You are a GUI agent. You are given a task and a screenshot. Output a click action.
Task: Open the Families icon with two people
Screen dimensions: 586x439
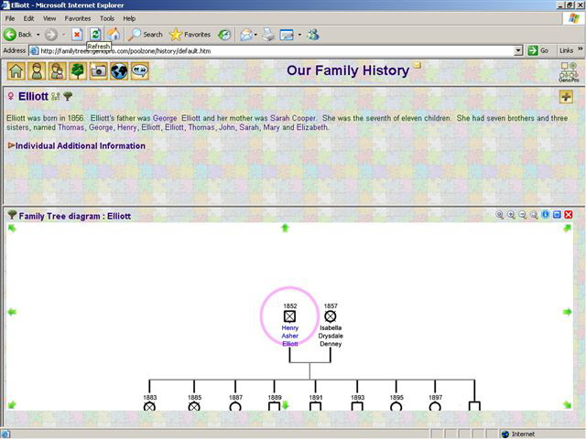[58, 71]
